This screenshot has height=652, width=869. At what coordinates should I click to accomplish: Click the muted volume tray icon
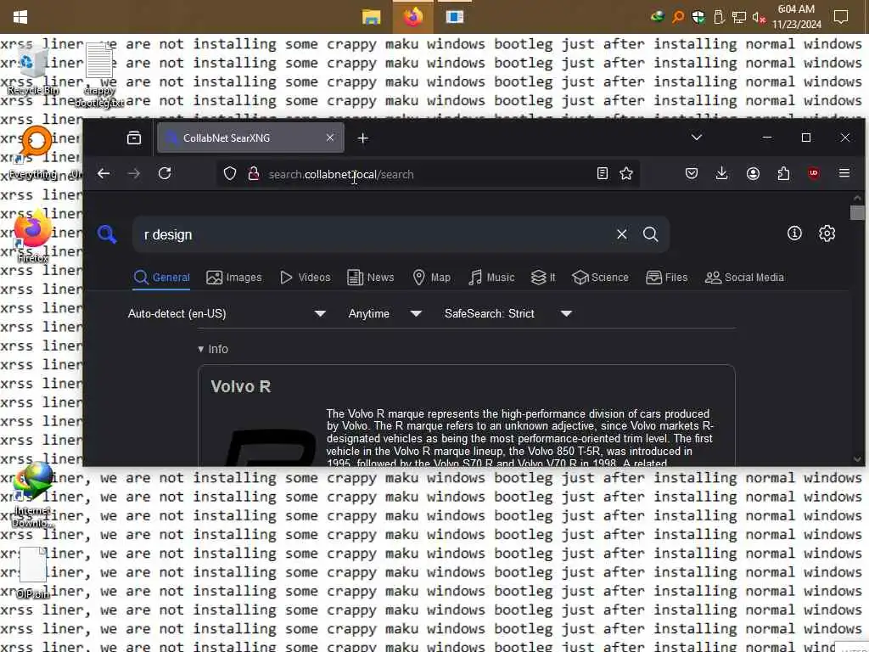759,18
